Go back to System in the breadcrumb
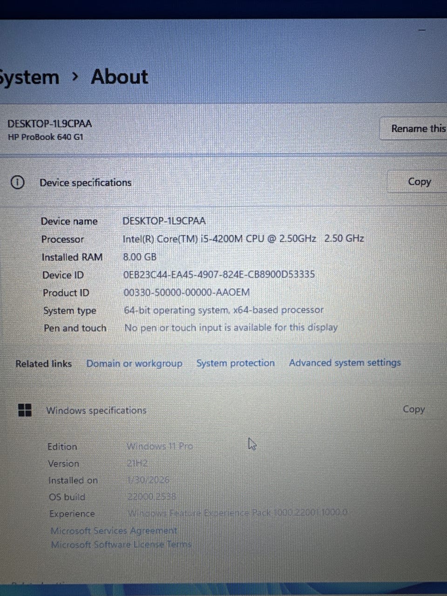 [x=29, y=77]
